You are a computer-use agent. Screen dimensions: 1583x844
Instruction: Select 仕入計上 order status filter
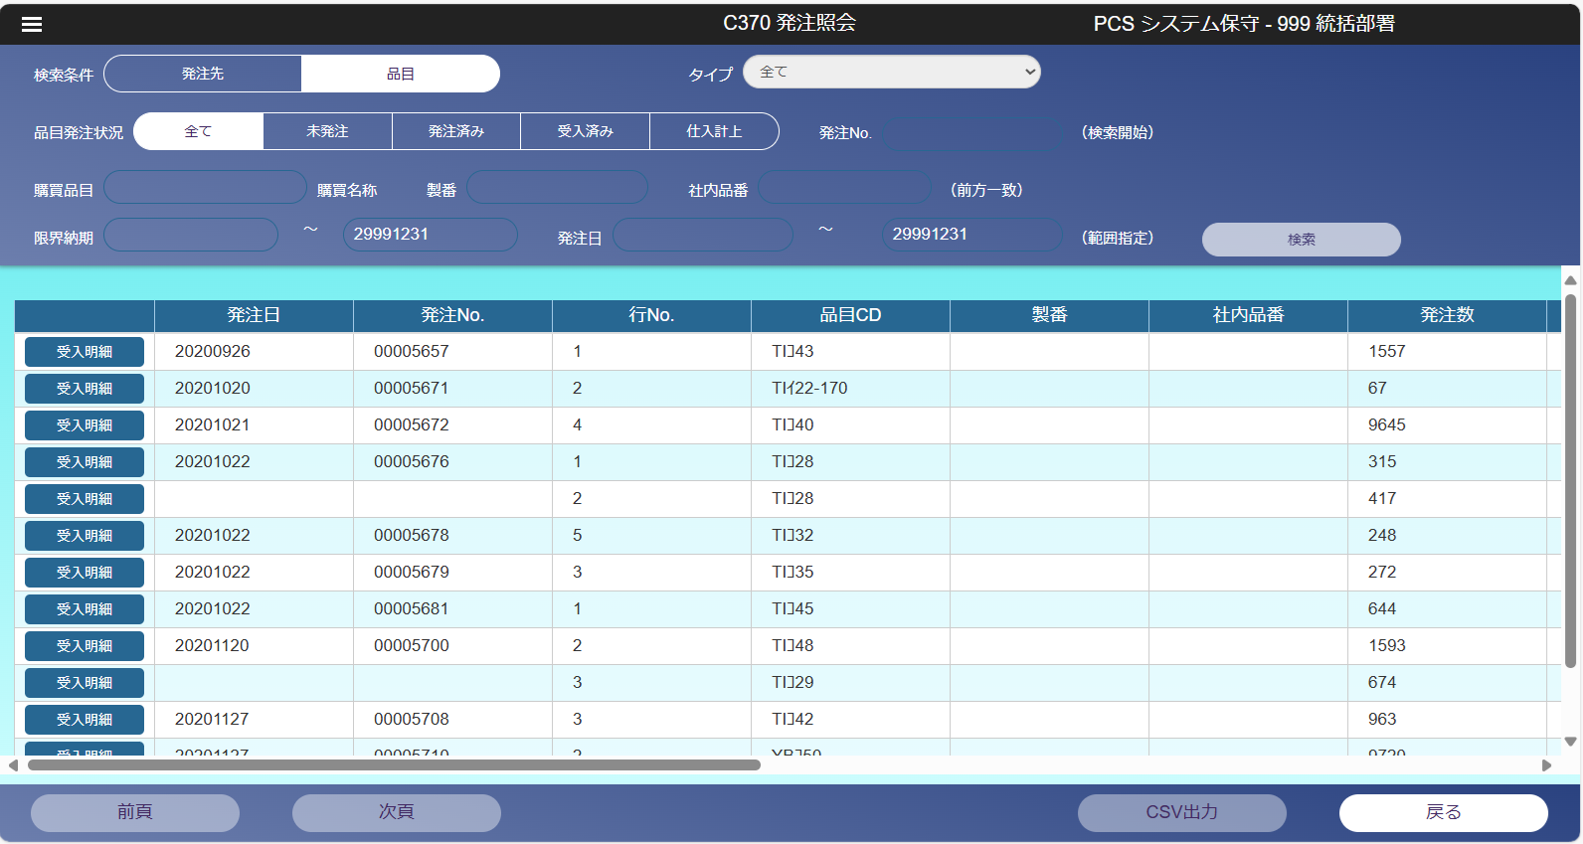click(x=714, y=131)
